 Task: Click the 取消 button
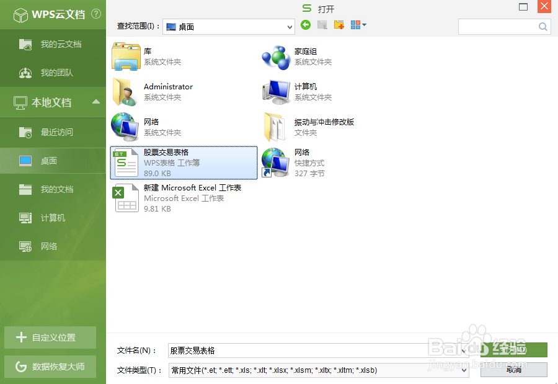pos(514,370)
